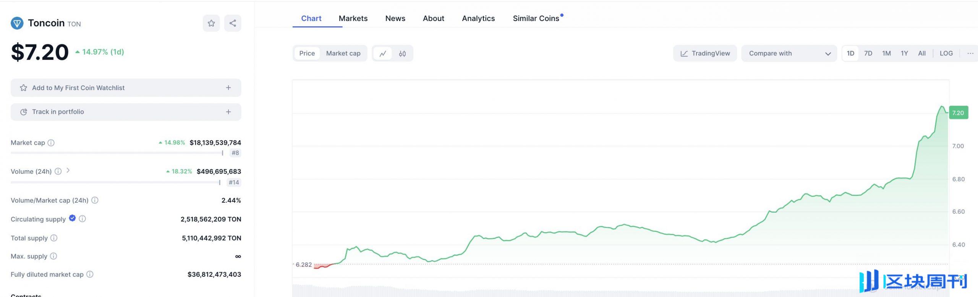Open the TradingView chart button
This screenshot has width=978, height=297.
705,53
